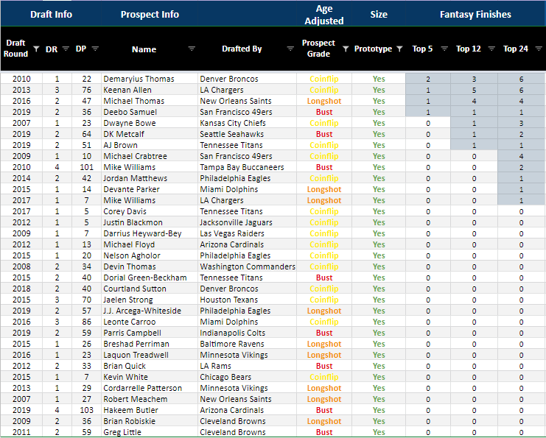Select the Tampa Bay Buccaneers team cell
546x438 pixels.
tap(248, 167)
